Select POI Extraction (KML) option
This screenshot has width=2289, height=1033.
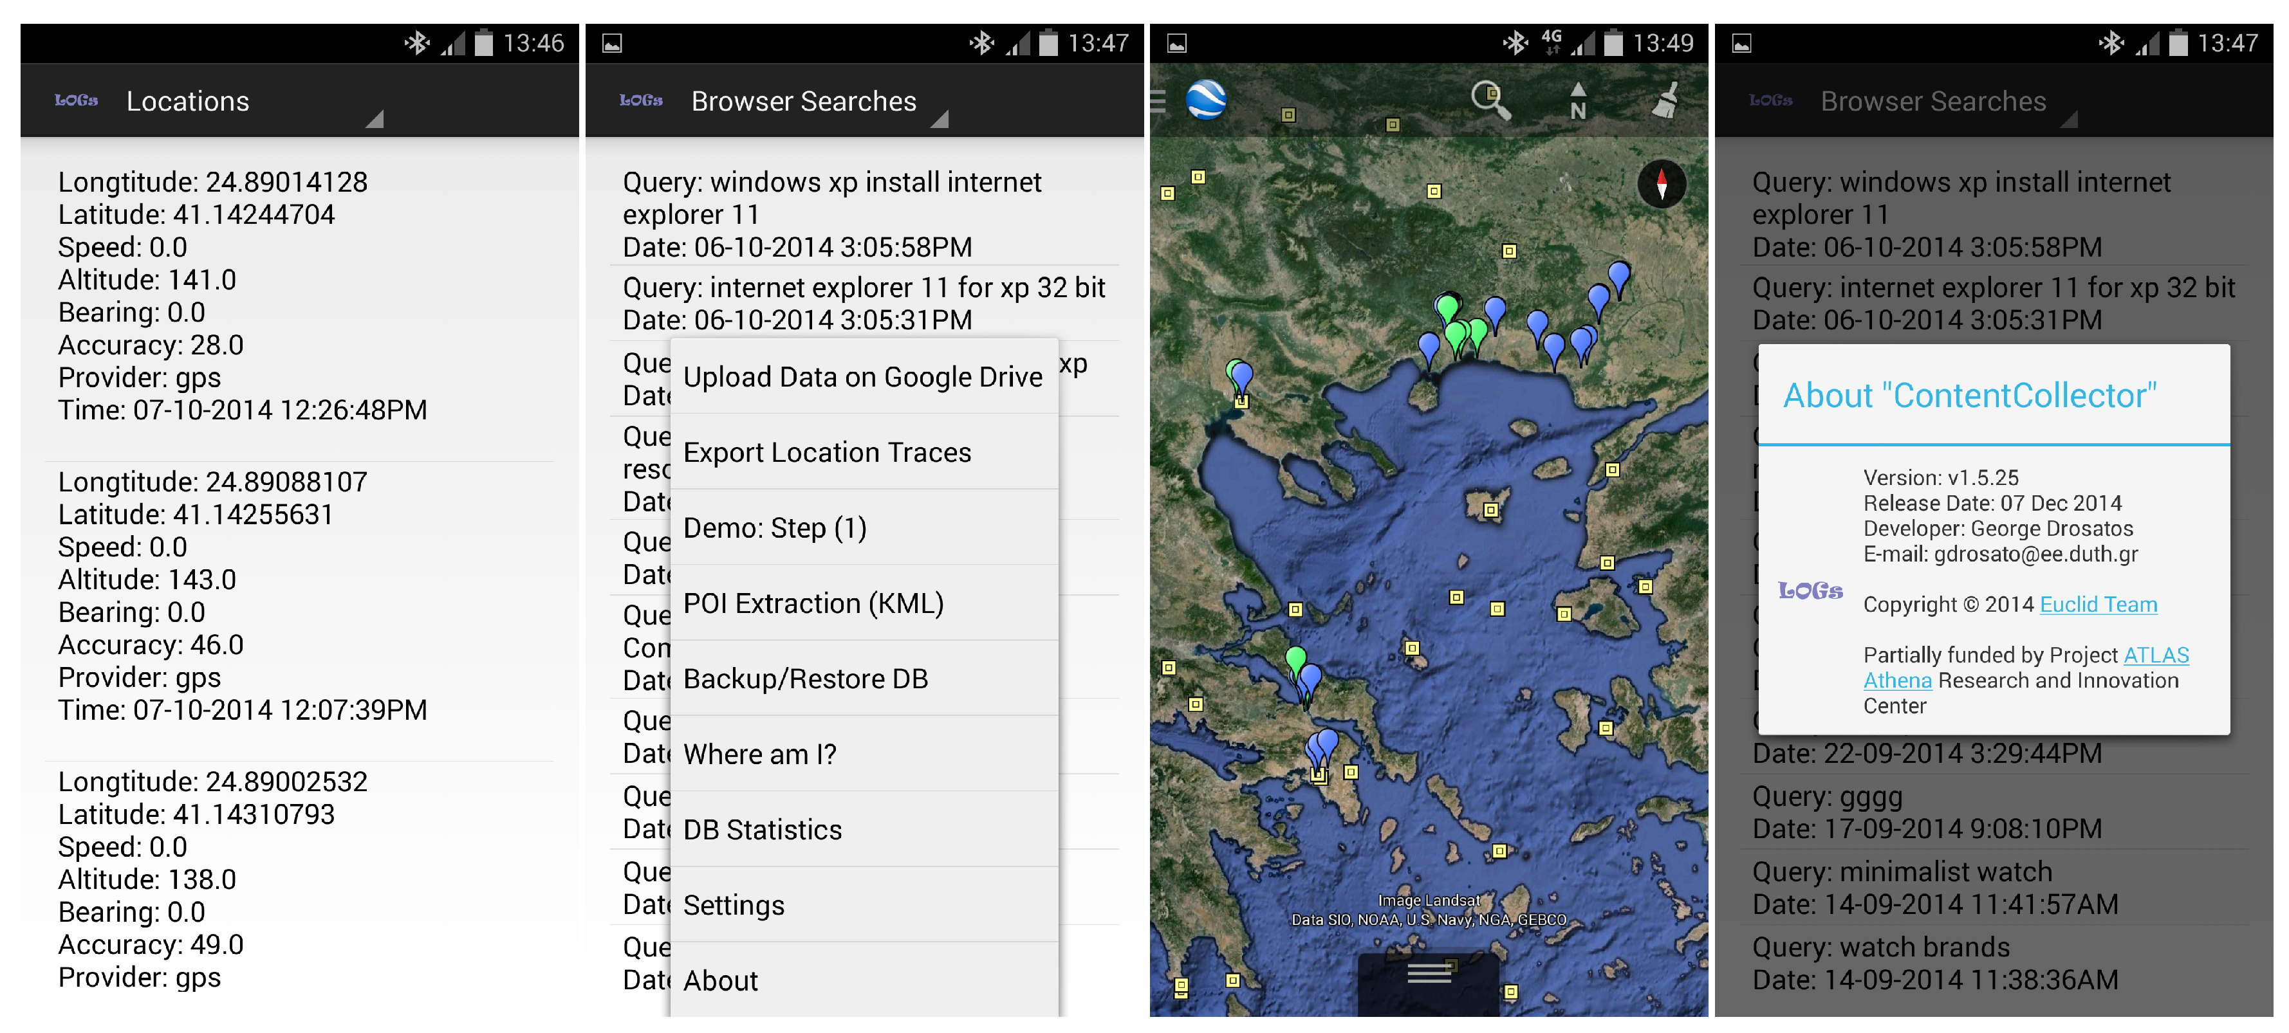(x=813, y=603)
